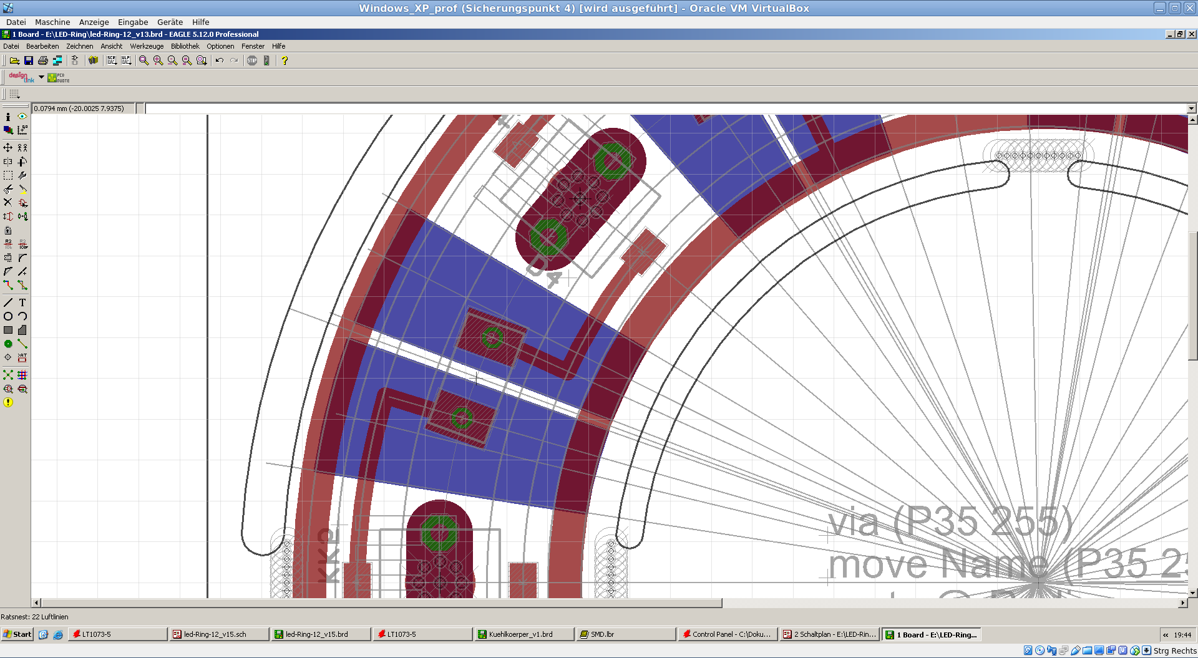
Task: Select the Polygon tool
Action: pyautogui.click(x=22, y=330)
